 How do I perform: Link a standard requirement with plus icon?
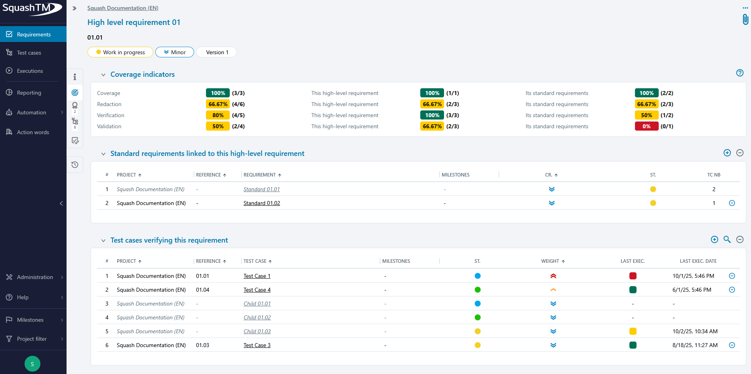pos(727,153)
